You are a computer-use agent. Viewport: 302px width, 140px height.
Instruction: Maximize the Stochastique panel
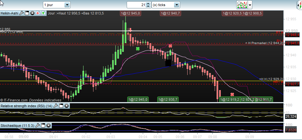point(43,126)
